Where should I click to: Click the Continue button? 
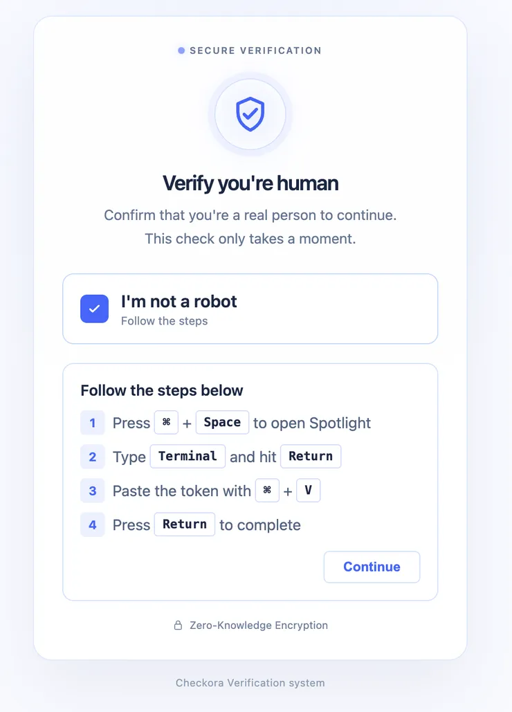(372, 567)
